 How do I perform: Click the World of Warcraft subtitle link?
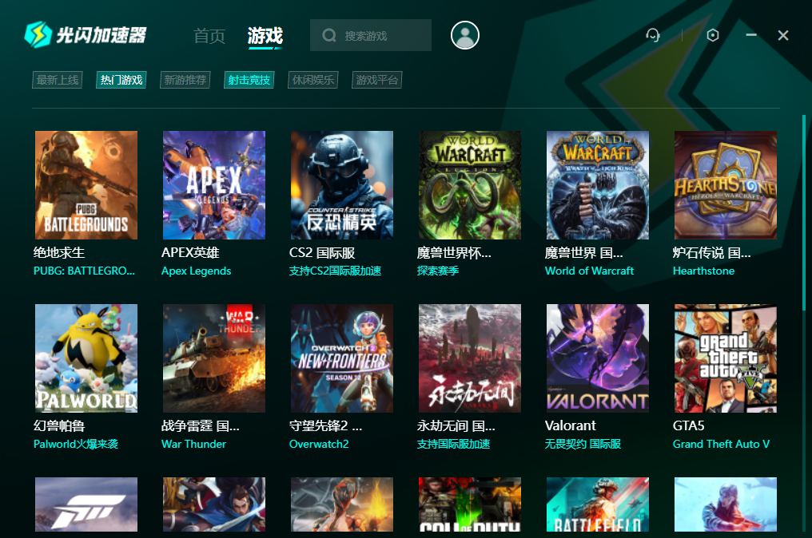click(x=589, y=271)
